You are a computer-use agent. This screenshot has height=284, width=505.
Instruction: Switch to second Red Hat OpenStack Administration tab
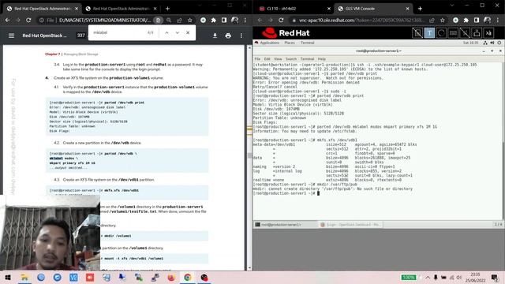(x=121, y=9)
